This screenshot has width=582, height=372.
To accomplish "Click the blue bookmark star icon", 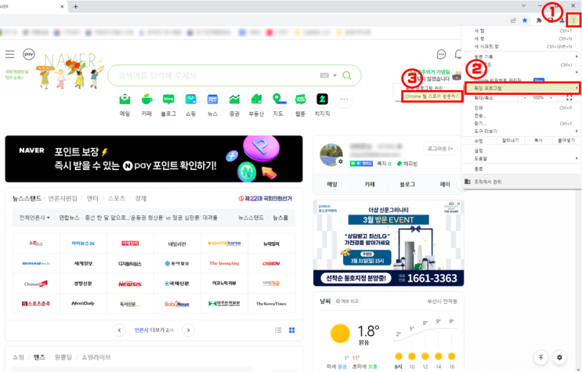I will point(525,20).
